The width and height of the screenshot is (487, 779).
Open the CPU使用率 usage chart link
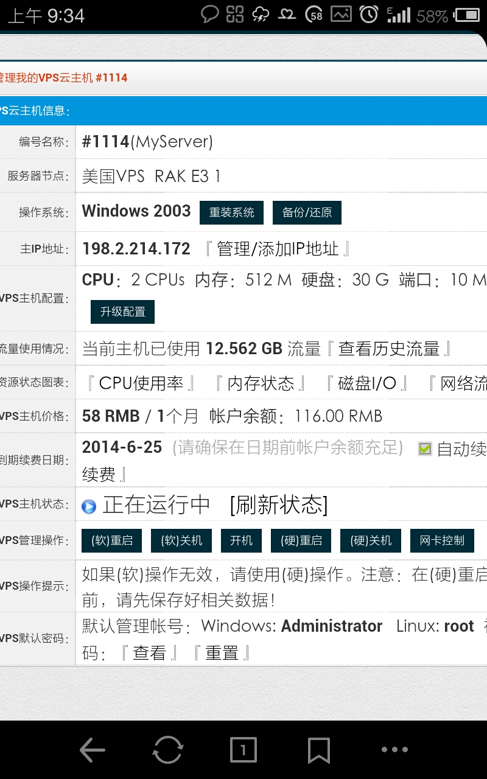[141, 383]
